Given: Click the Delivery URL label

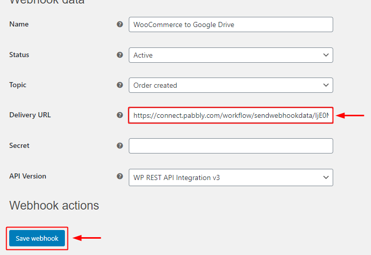Looking at the screenshot, I should click(x=30, y=115).
